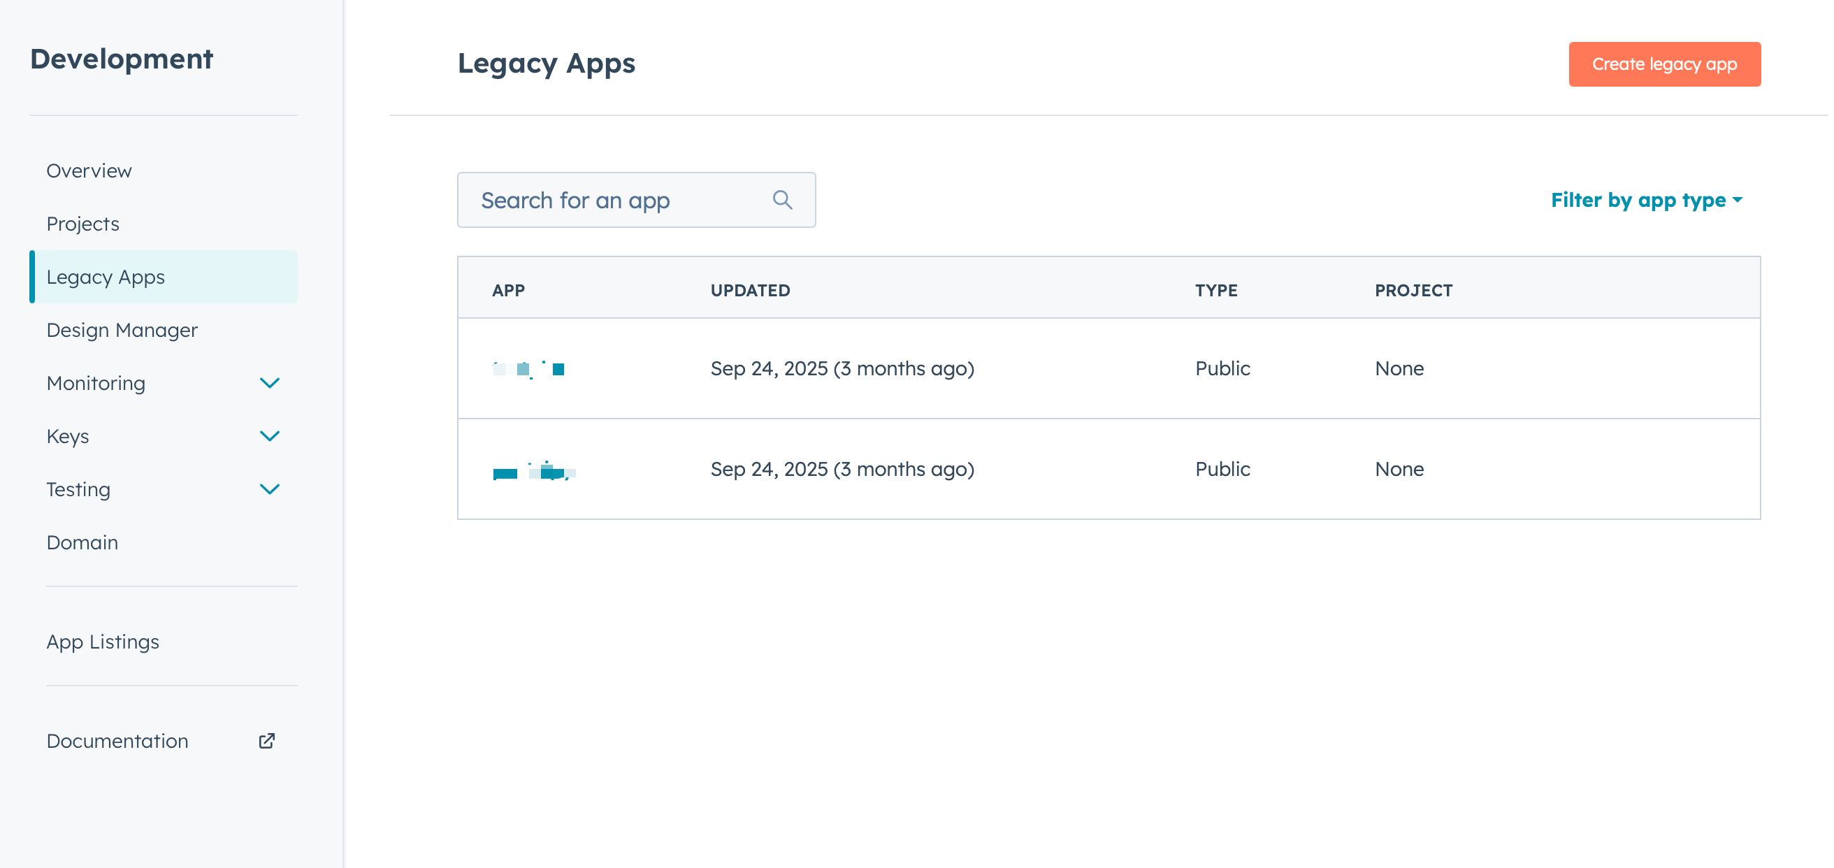Click the search magnifier icon
The height and width of the screenshot is (868, 1834).
coord(781,200)
